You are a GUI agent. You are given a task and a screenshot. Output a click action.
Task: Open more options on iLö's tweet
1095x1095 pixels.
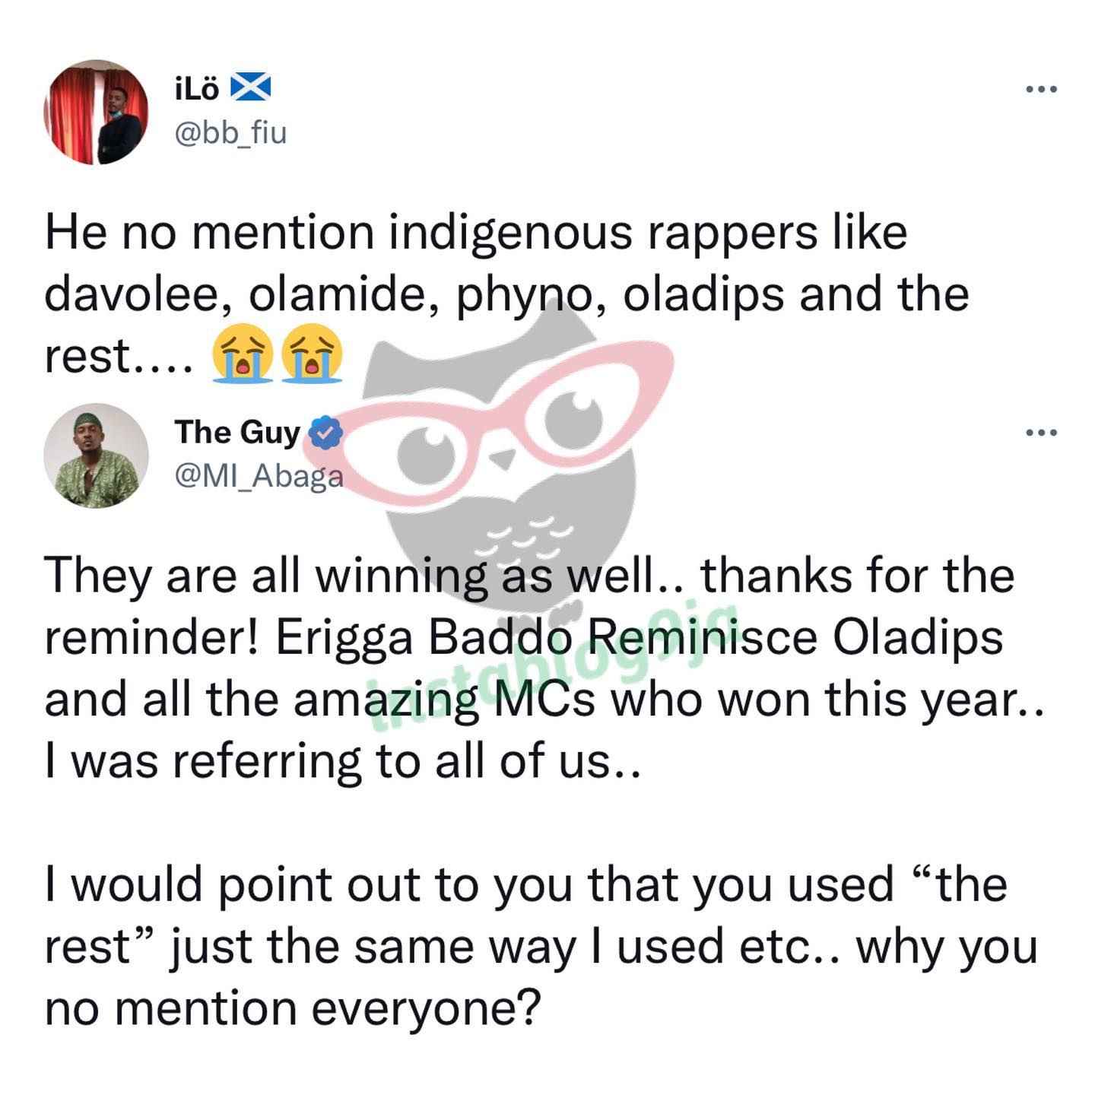(x=1041, y=90)
